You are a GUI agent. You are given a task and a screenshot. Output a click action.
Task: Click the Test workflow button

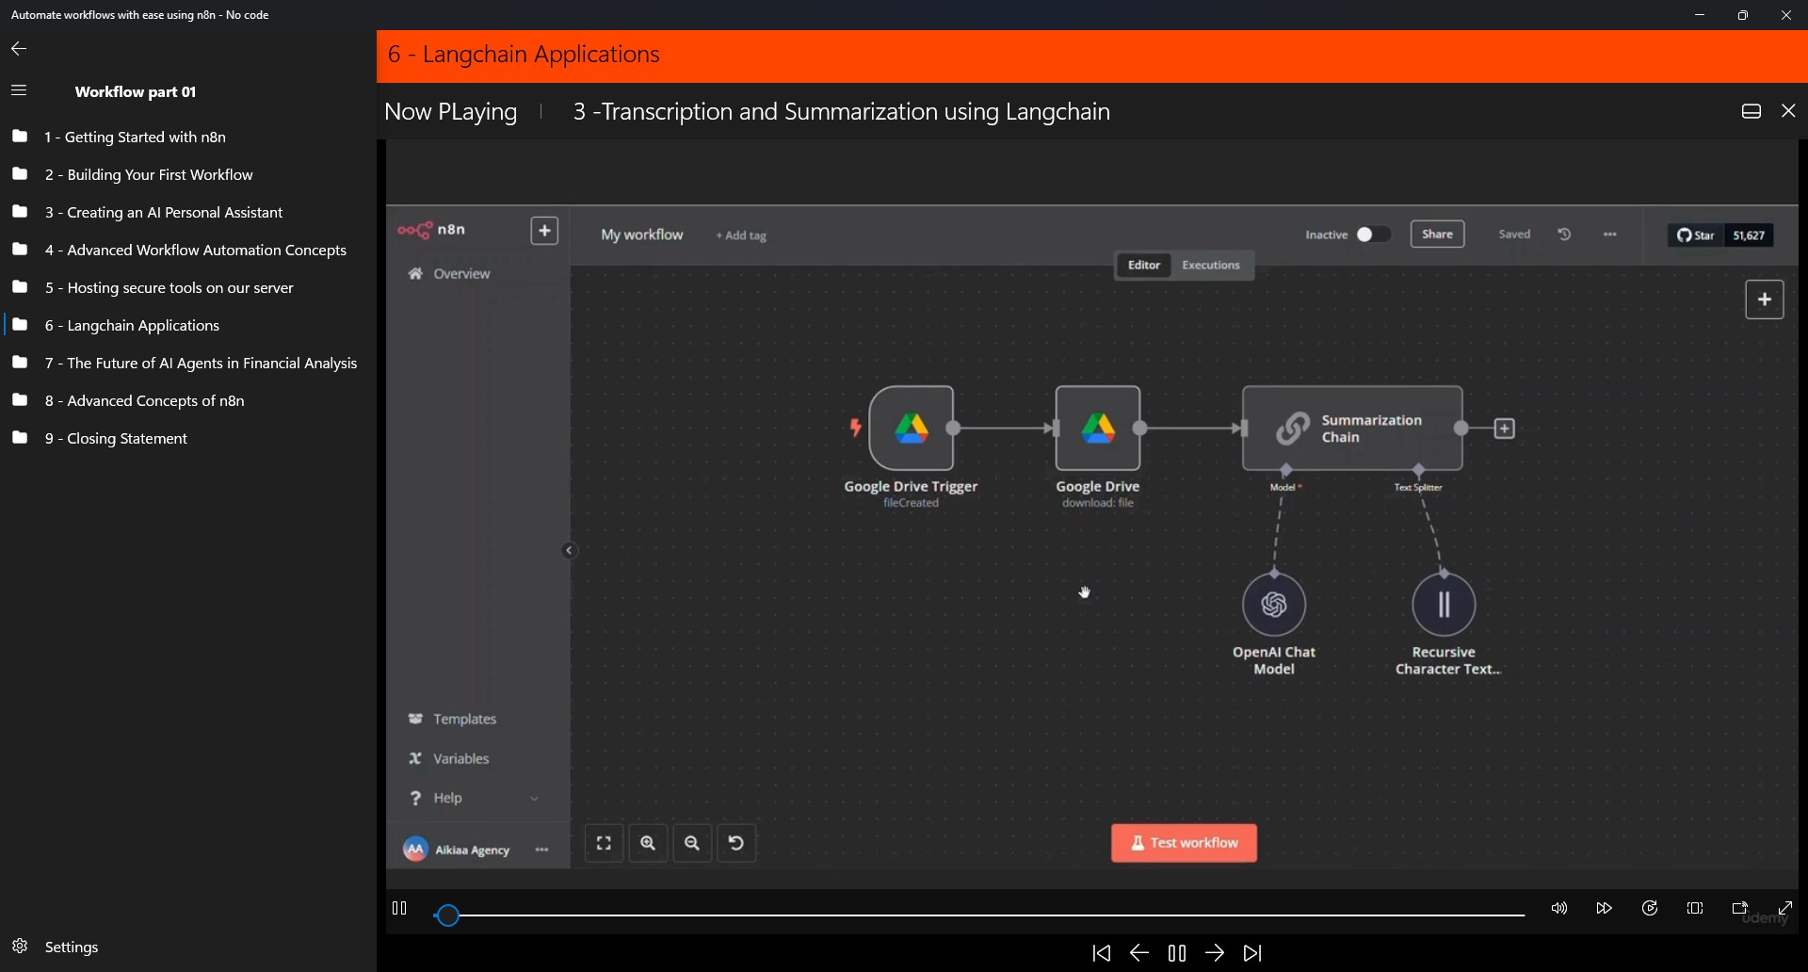tap(1183, 843)
